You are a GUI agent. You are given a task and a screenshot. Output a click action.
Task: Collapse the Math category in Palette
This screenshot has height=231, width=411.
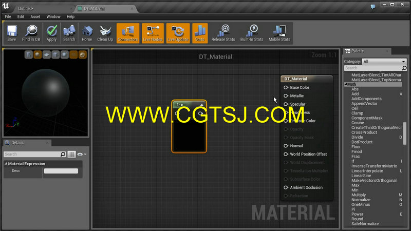click(x=346, y=84)
